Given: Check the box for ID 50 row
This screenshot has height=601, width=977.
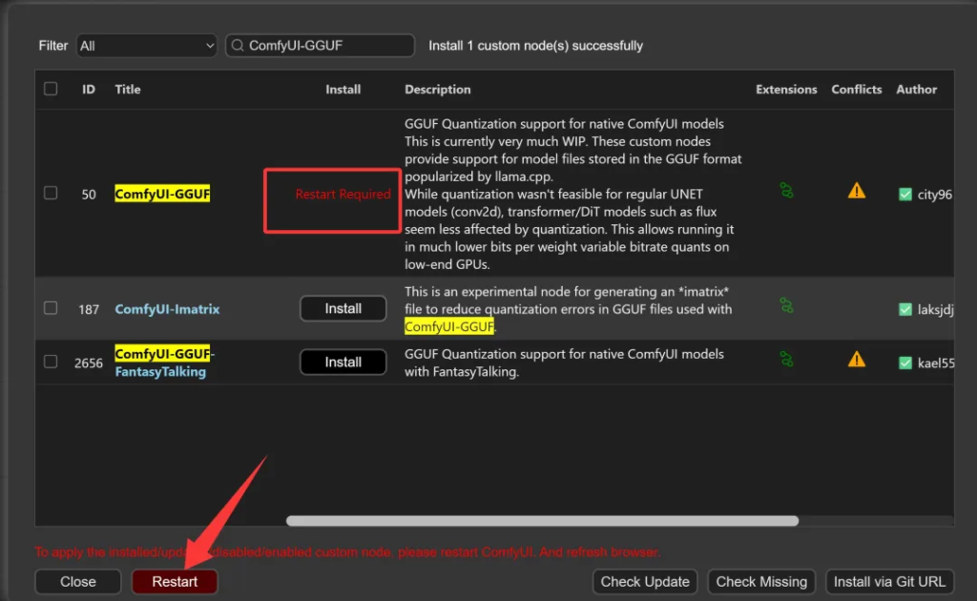Looking at the screenshot, I should [x=51, y=193].
